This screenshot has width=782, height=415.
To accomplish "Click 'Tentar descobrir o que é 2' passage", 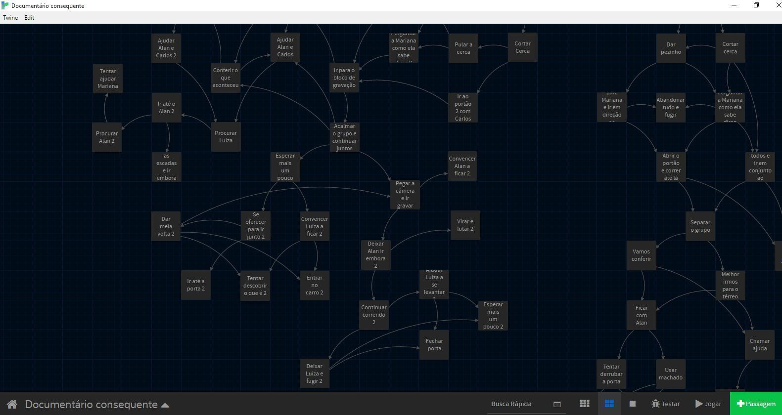I will pos(255,286).
